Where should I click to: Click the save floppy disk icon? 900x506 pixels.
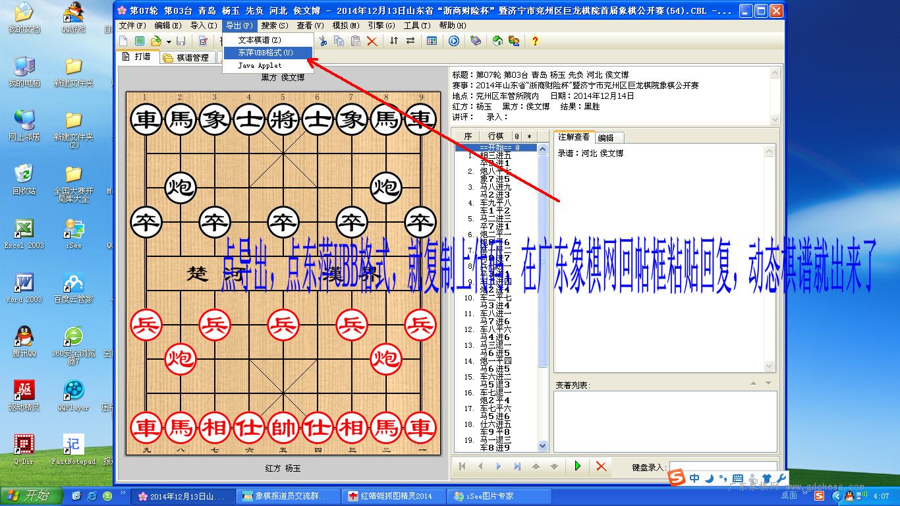(x=181, y=41)
